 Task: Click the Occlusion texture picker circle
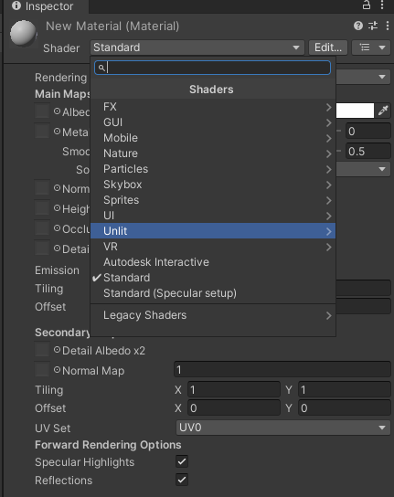point(57,228)
